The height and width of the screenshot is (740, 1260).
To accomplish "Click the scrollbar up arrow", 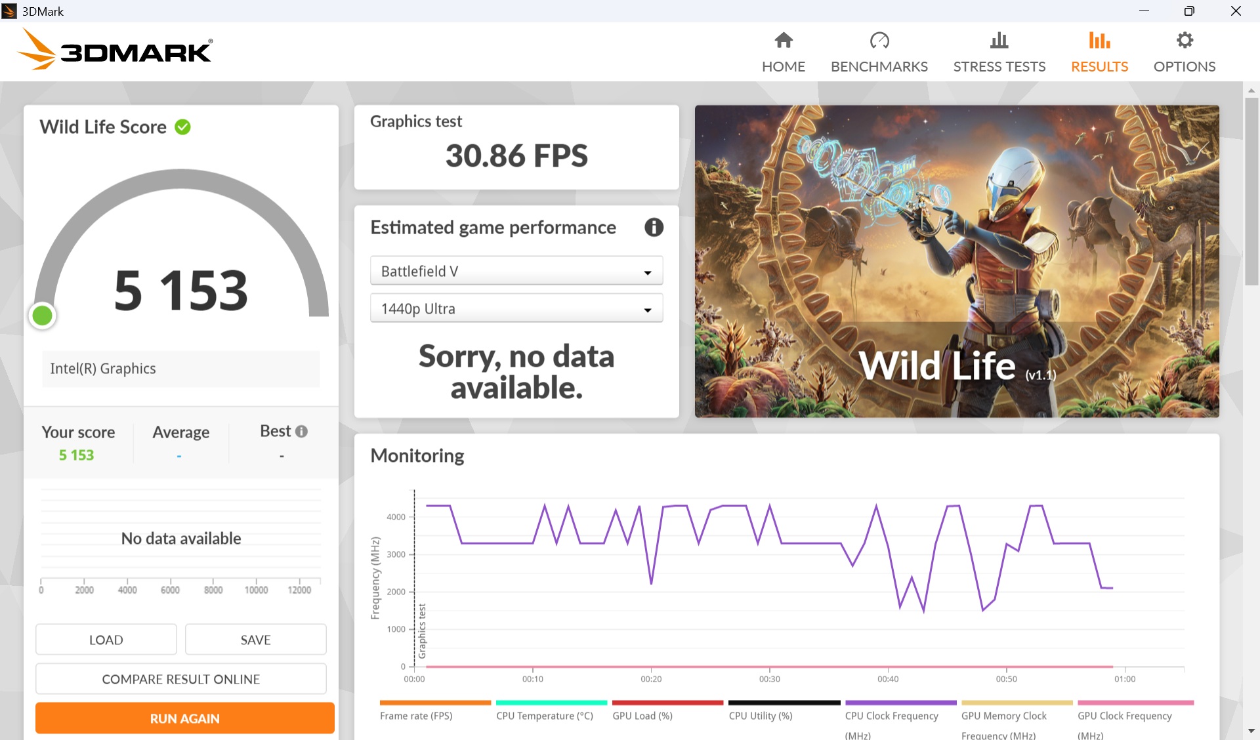I will click(x=1251, y=90).
